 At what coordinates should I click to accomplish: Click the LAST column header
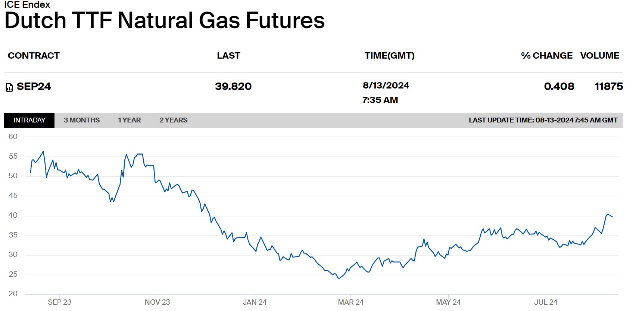tap(228, 56)
